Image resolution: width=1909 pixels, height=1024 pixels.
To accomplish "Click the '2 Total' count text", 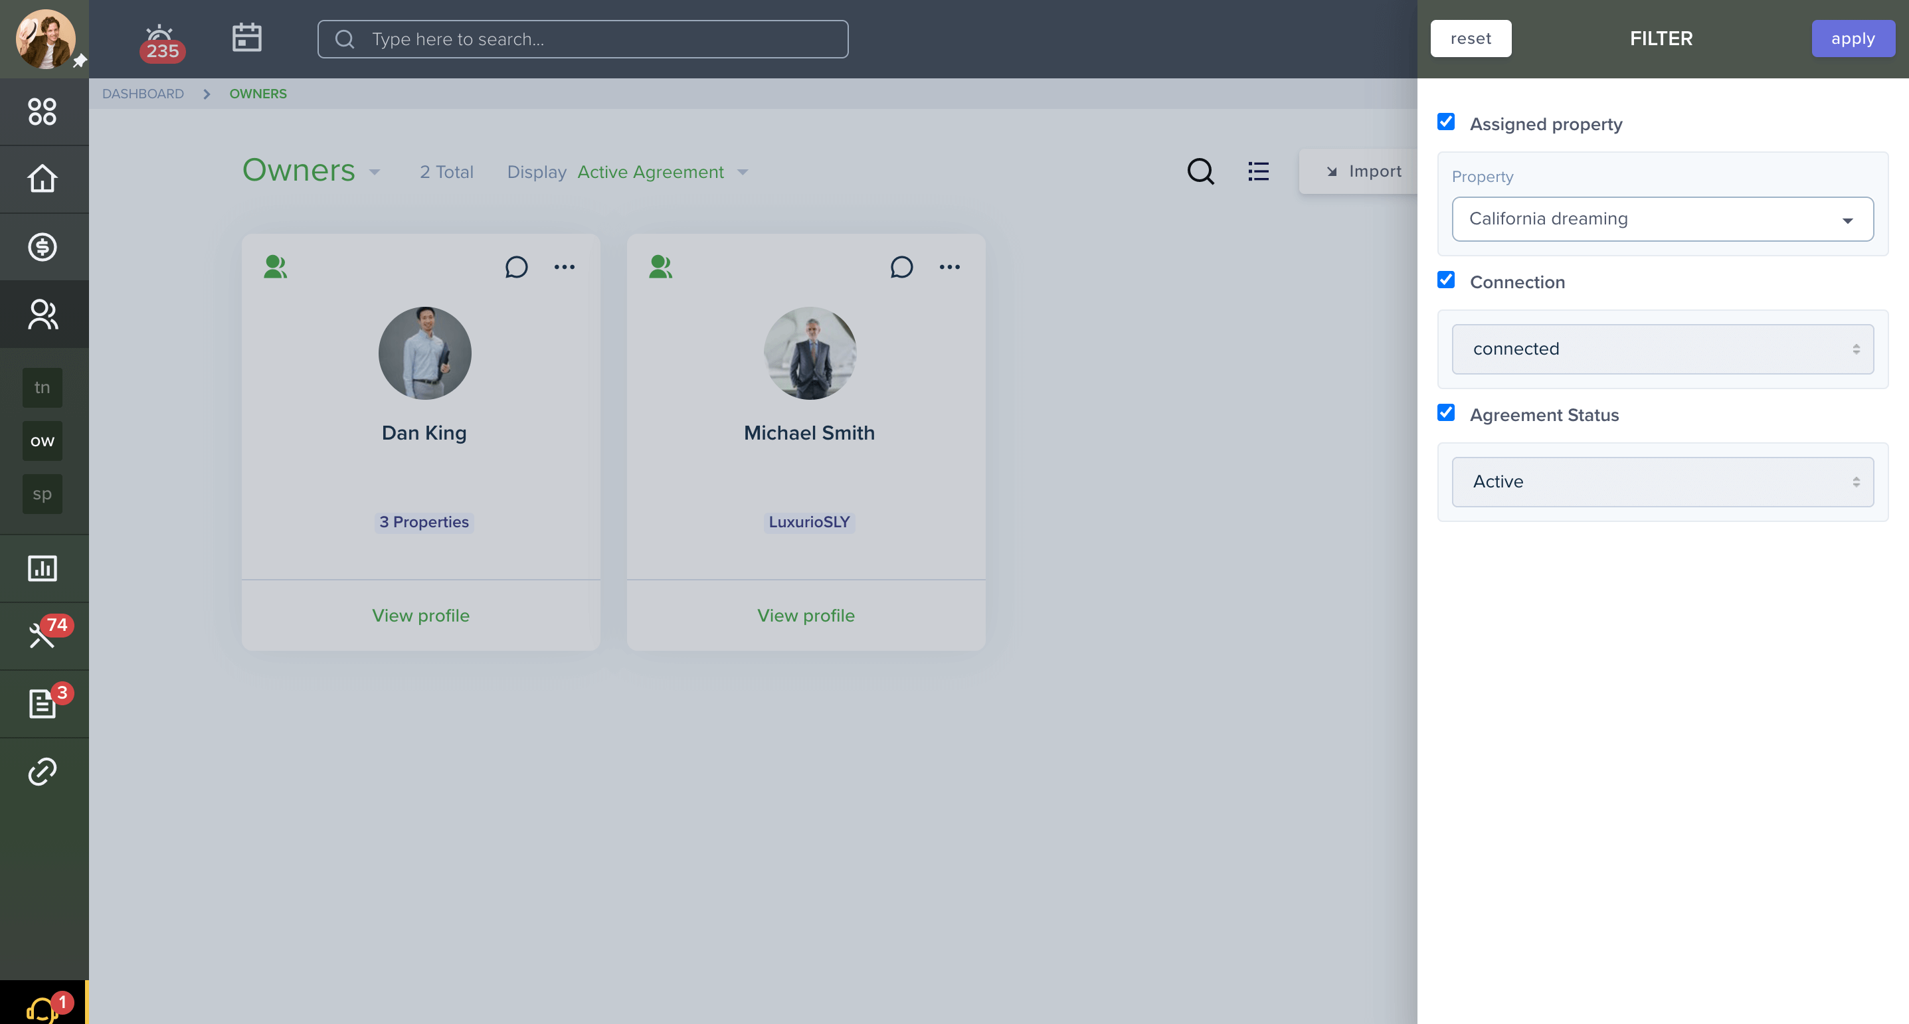I will pyautogui.click(x=446, y=172).
